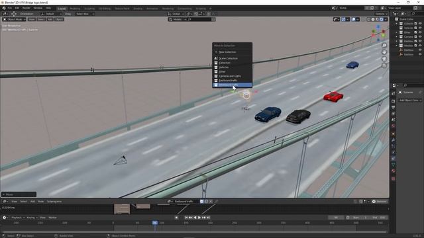The width and height of the screenshot is (424, 238).
Task: Select solid viewport shading
Action: pyautogui.click(x=373, y=19)
